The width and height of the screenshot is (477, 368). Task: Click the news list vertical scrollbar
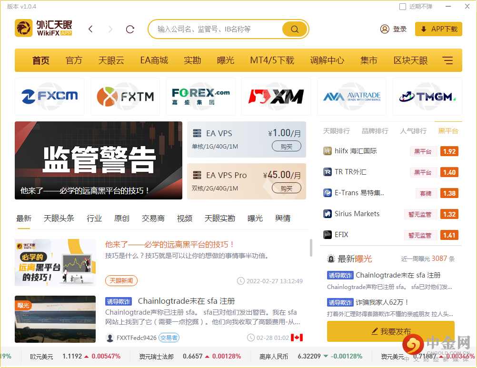310,248
